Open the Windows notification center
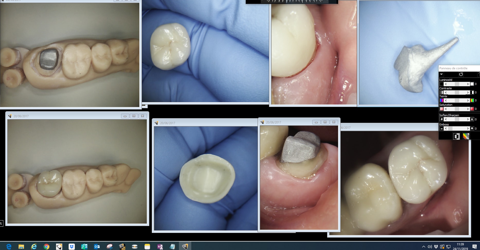Image resolution: width=480 pixels, height=250 pixels. [475, 247]
